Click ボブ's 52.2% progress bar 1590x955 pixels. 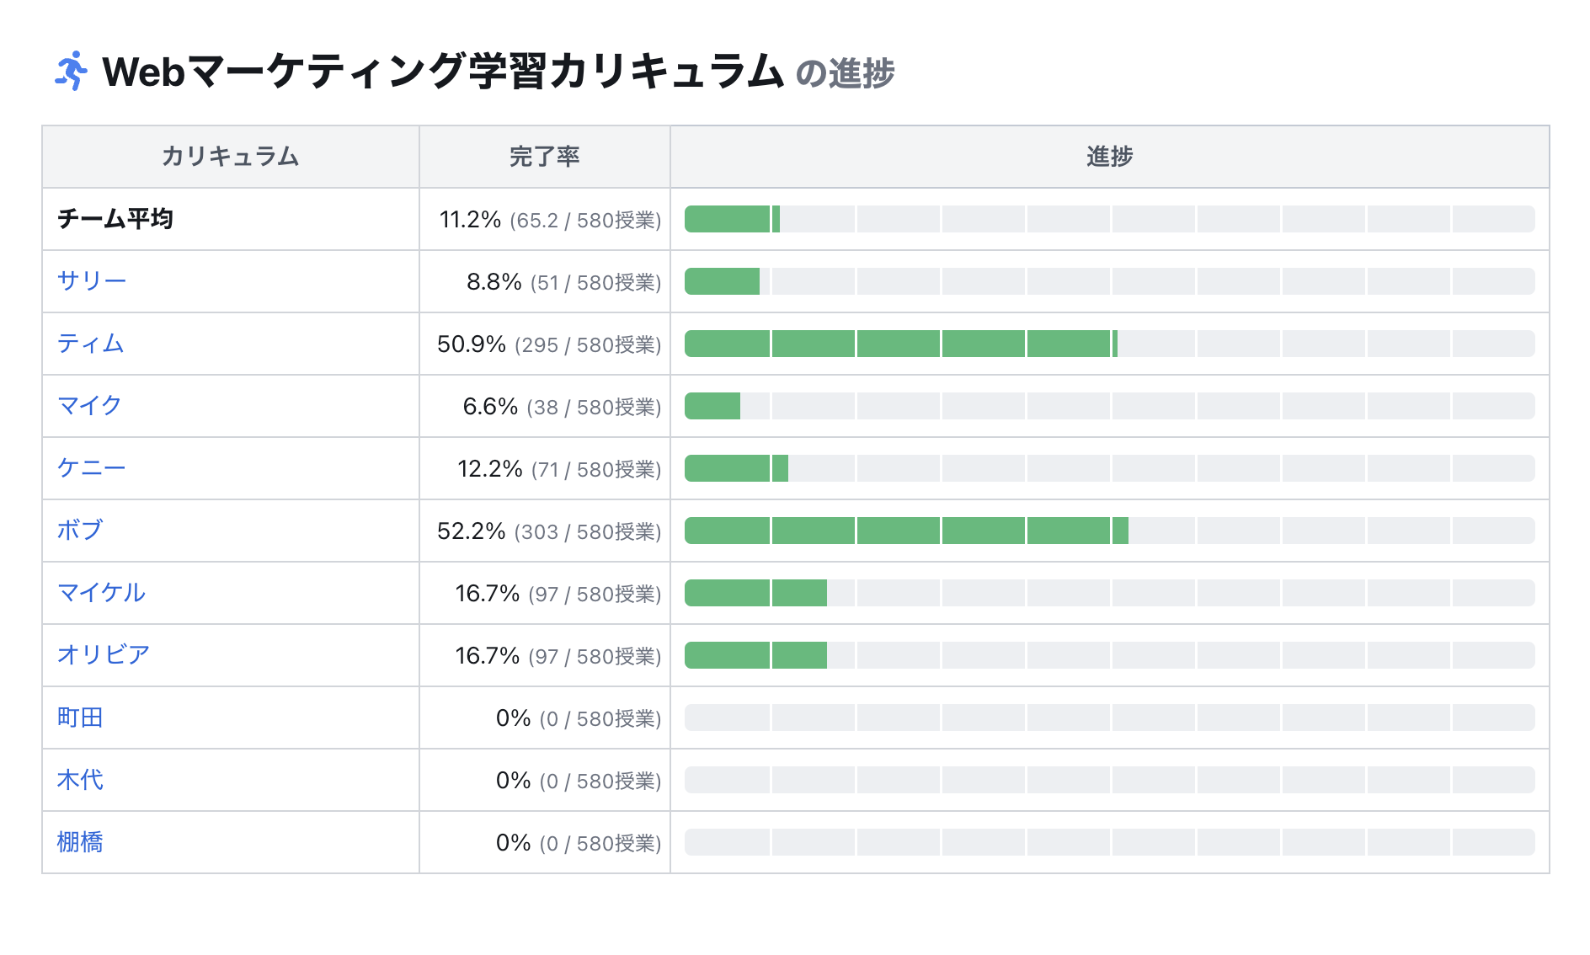pos(1109,531)
